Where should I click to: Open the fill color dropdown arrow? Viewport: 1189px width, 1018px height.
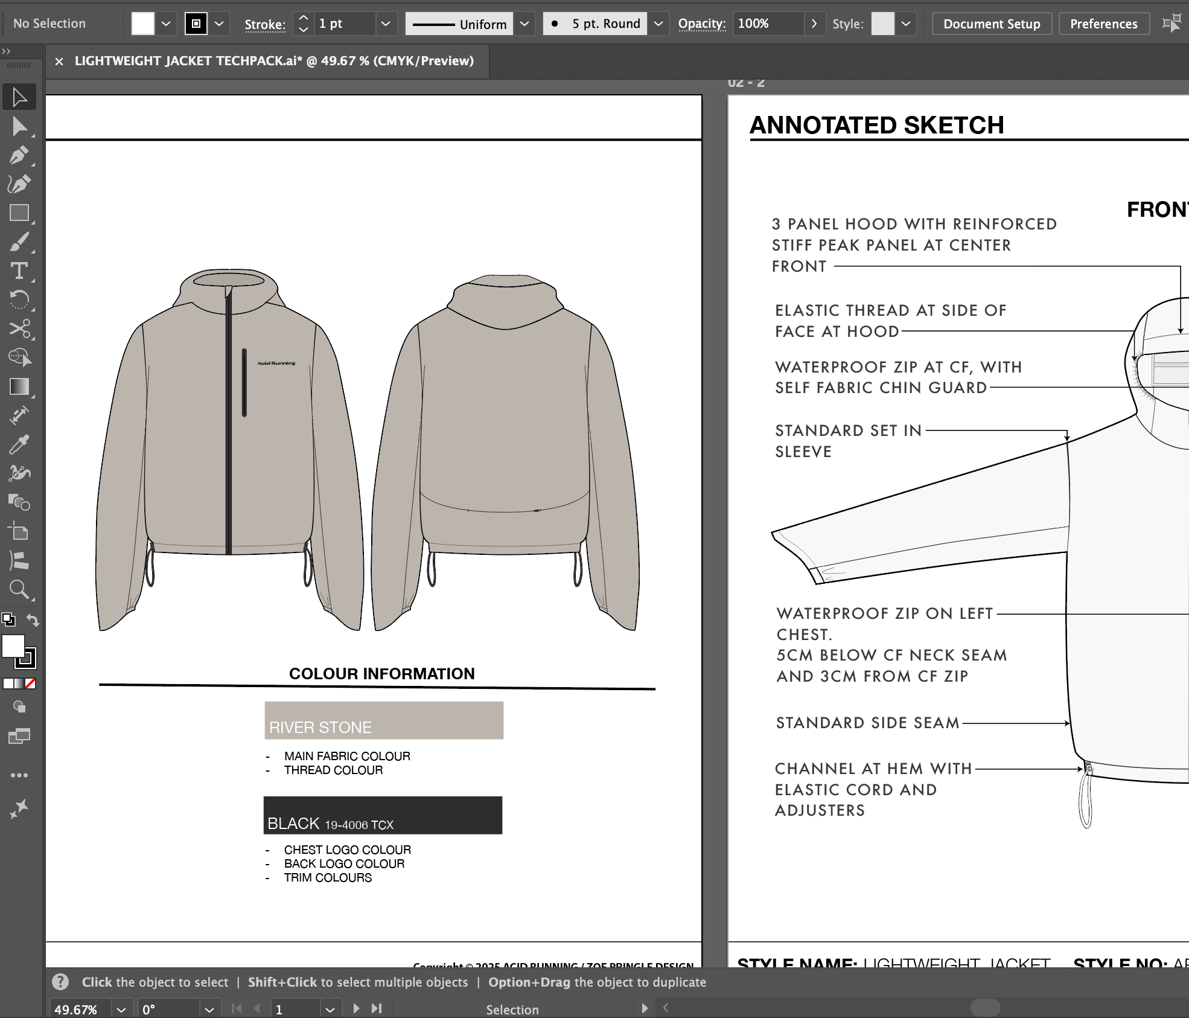click(166, 24)
